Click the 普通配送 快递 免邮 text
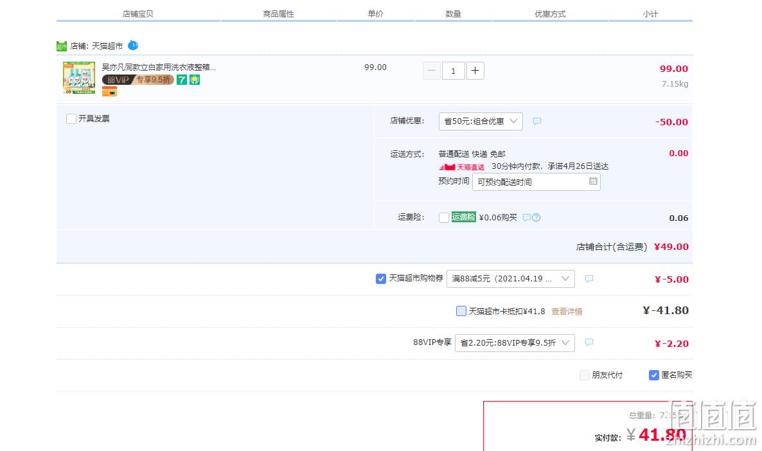This screenshot has width=762, height=451. point(472,154)
